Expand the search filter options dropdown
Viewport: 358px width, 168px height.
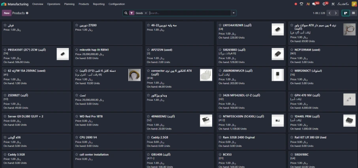[234, 13]
